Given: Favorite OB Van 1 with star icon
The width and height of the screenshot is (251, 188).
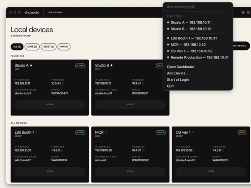Looking at the screenshot, I should [x=193, y=132].
